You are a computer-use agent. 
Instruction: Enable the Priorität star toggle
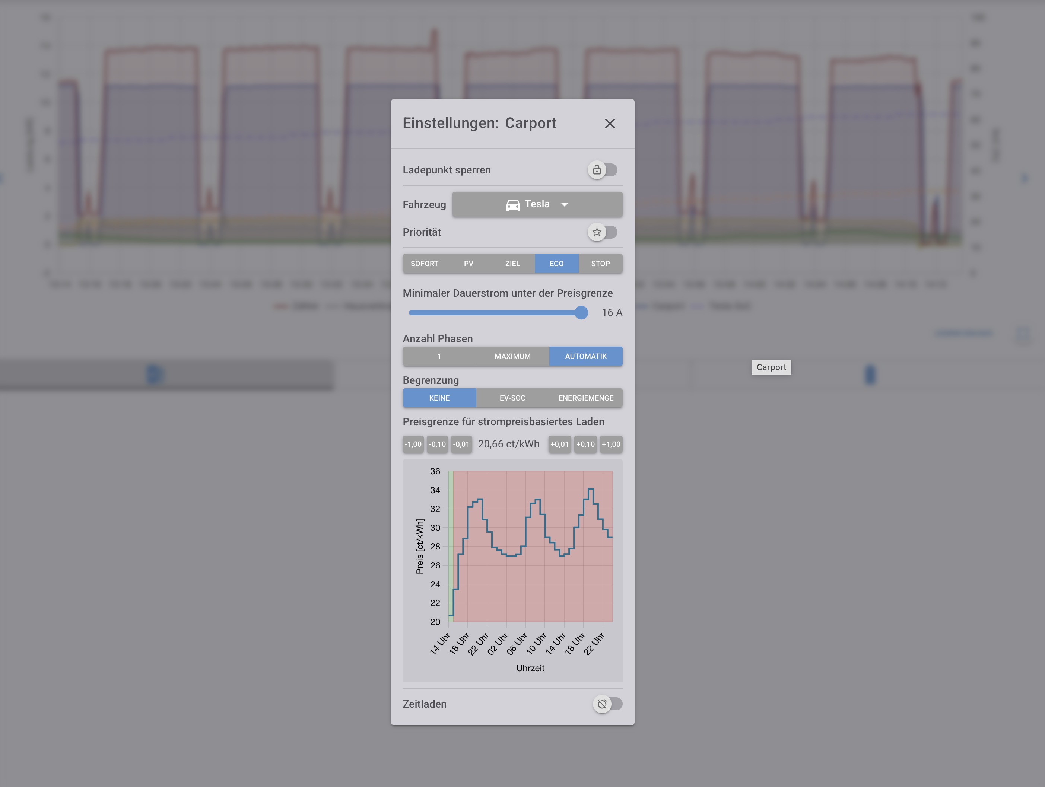point(602,232)
